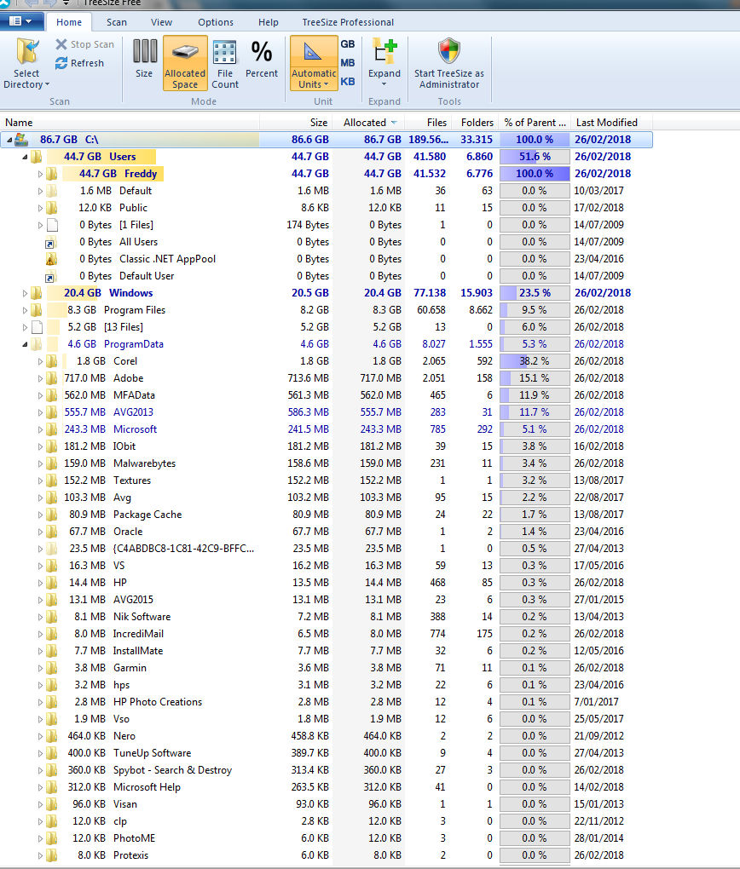Open the Scan ribbon tab
The width and height of the screenshot is (740, 869).
[117, 22]
